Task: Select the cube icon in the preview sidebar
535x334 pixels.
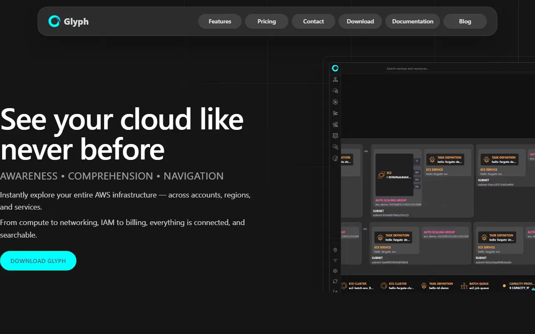Action: coord(335,158)
